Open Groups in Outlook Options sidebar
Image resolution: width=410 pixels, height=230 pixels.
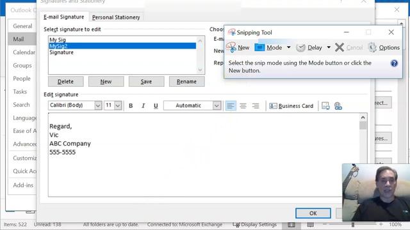22,65
